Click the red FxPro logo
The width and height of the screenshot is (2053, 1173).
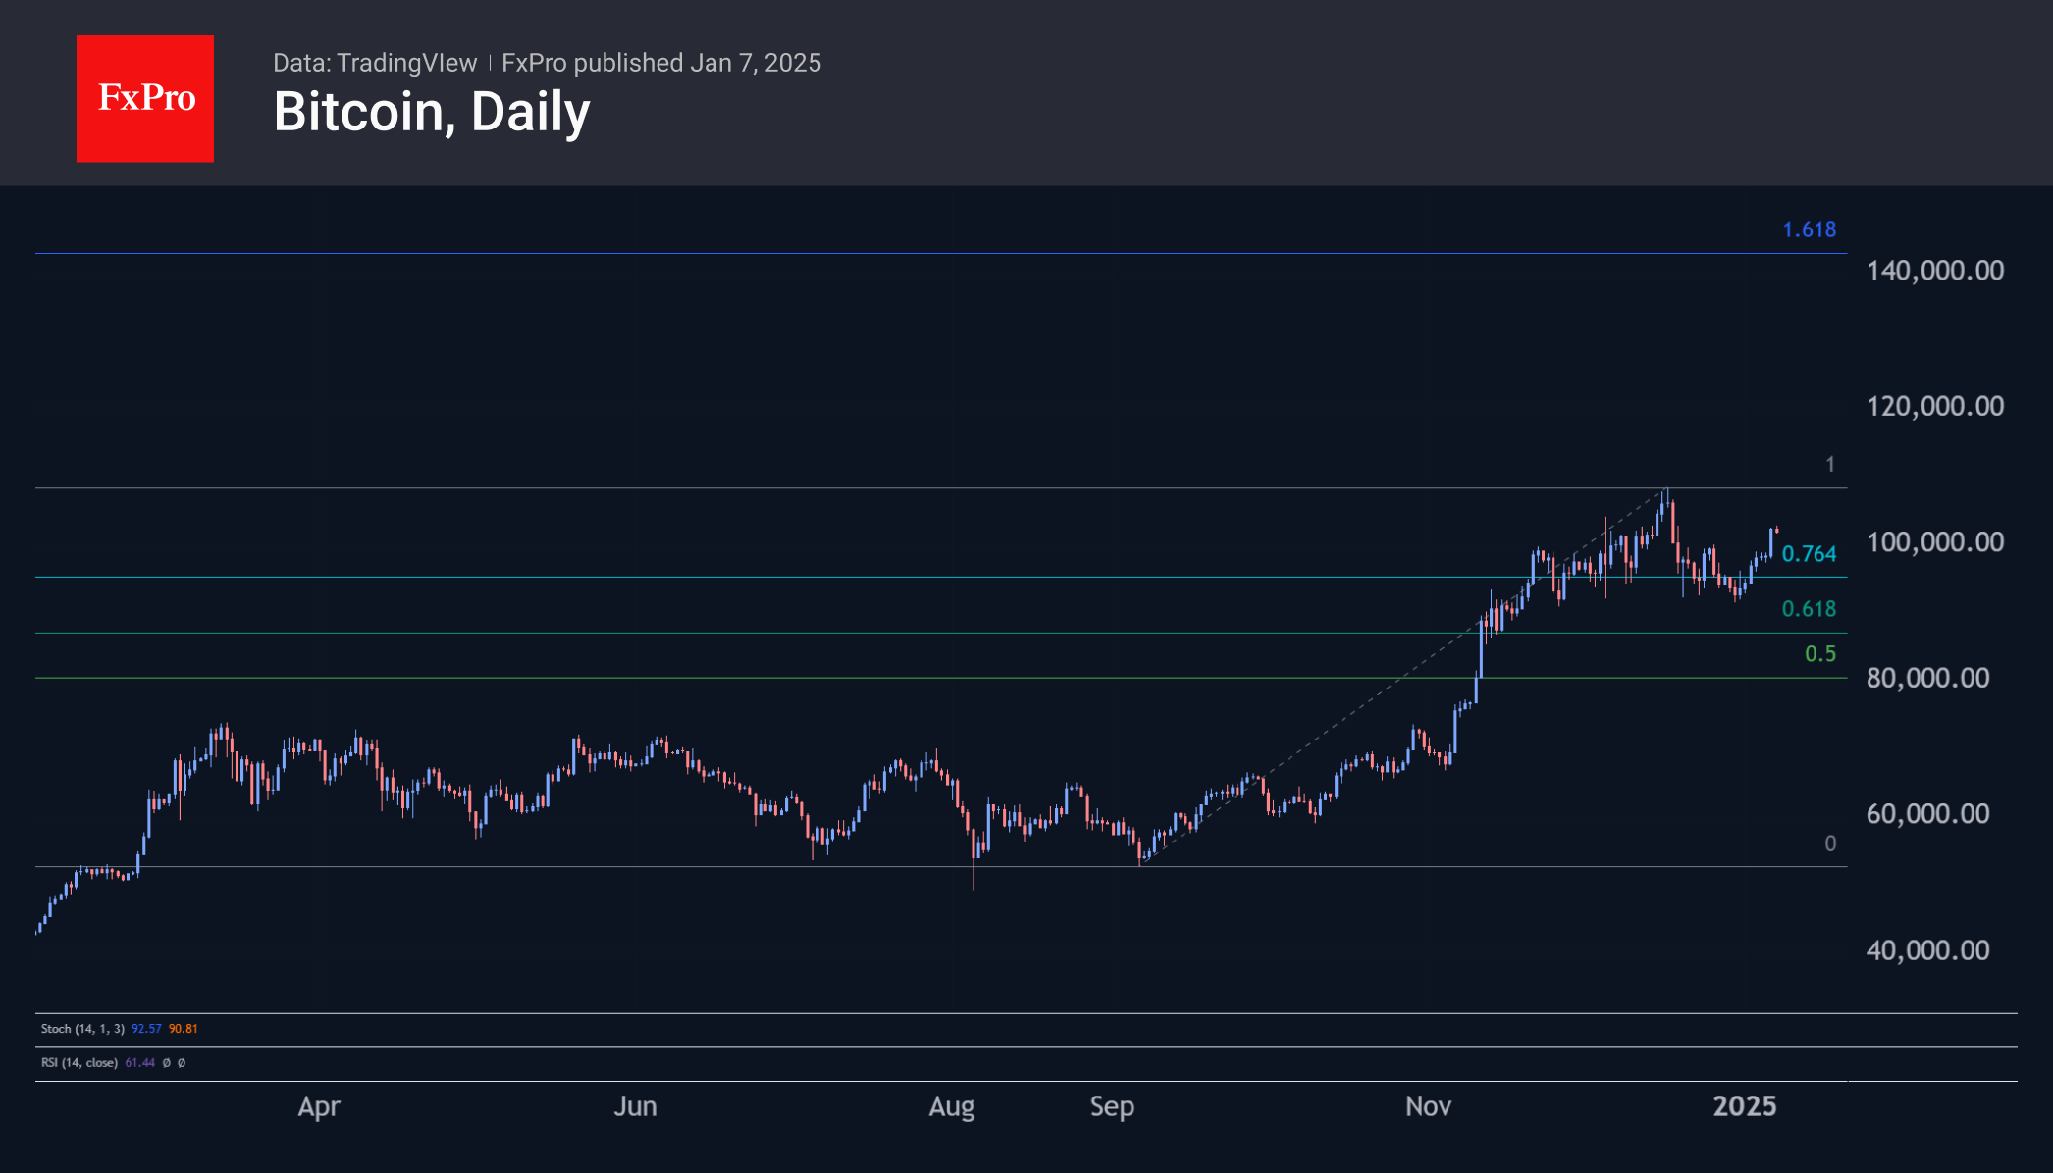pos(145,98)
